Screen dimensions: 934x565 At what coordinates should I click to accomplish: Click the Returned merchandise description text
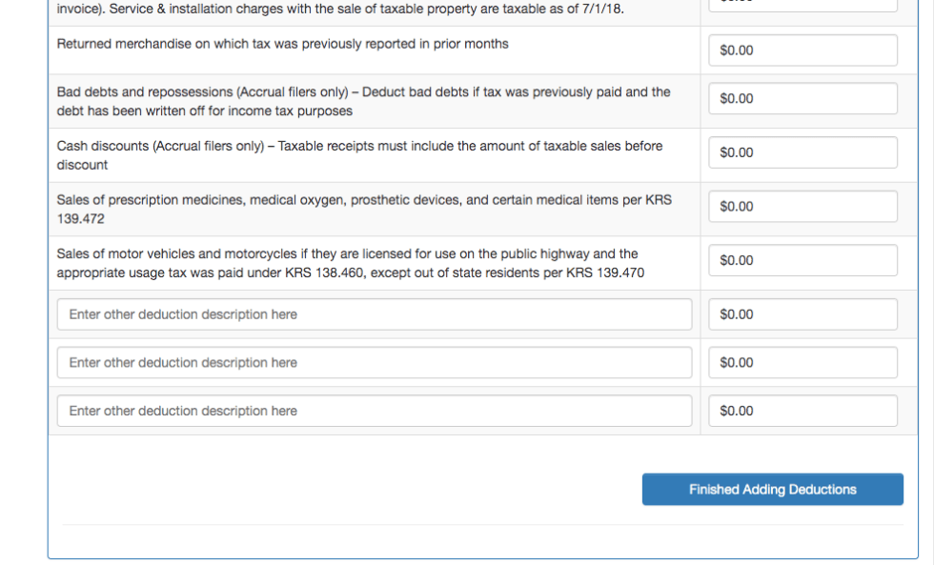[282, 44]
